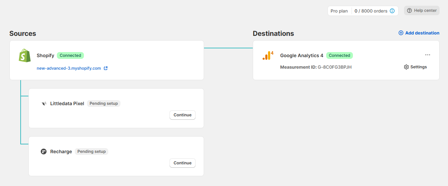The image size is (448, 186).
Task: Click the plus circle icon beside Add destination
Action: (x=401, y=33)
